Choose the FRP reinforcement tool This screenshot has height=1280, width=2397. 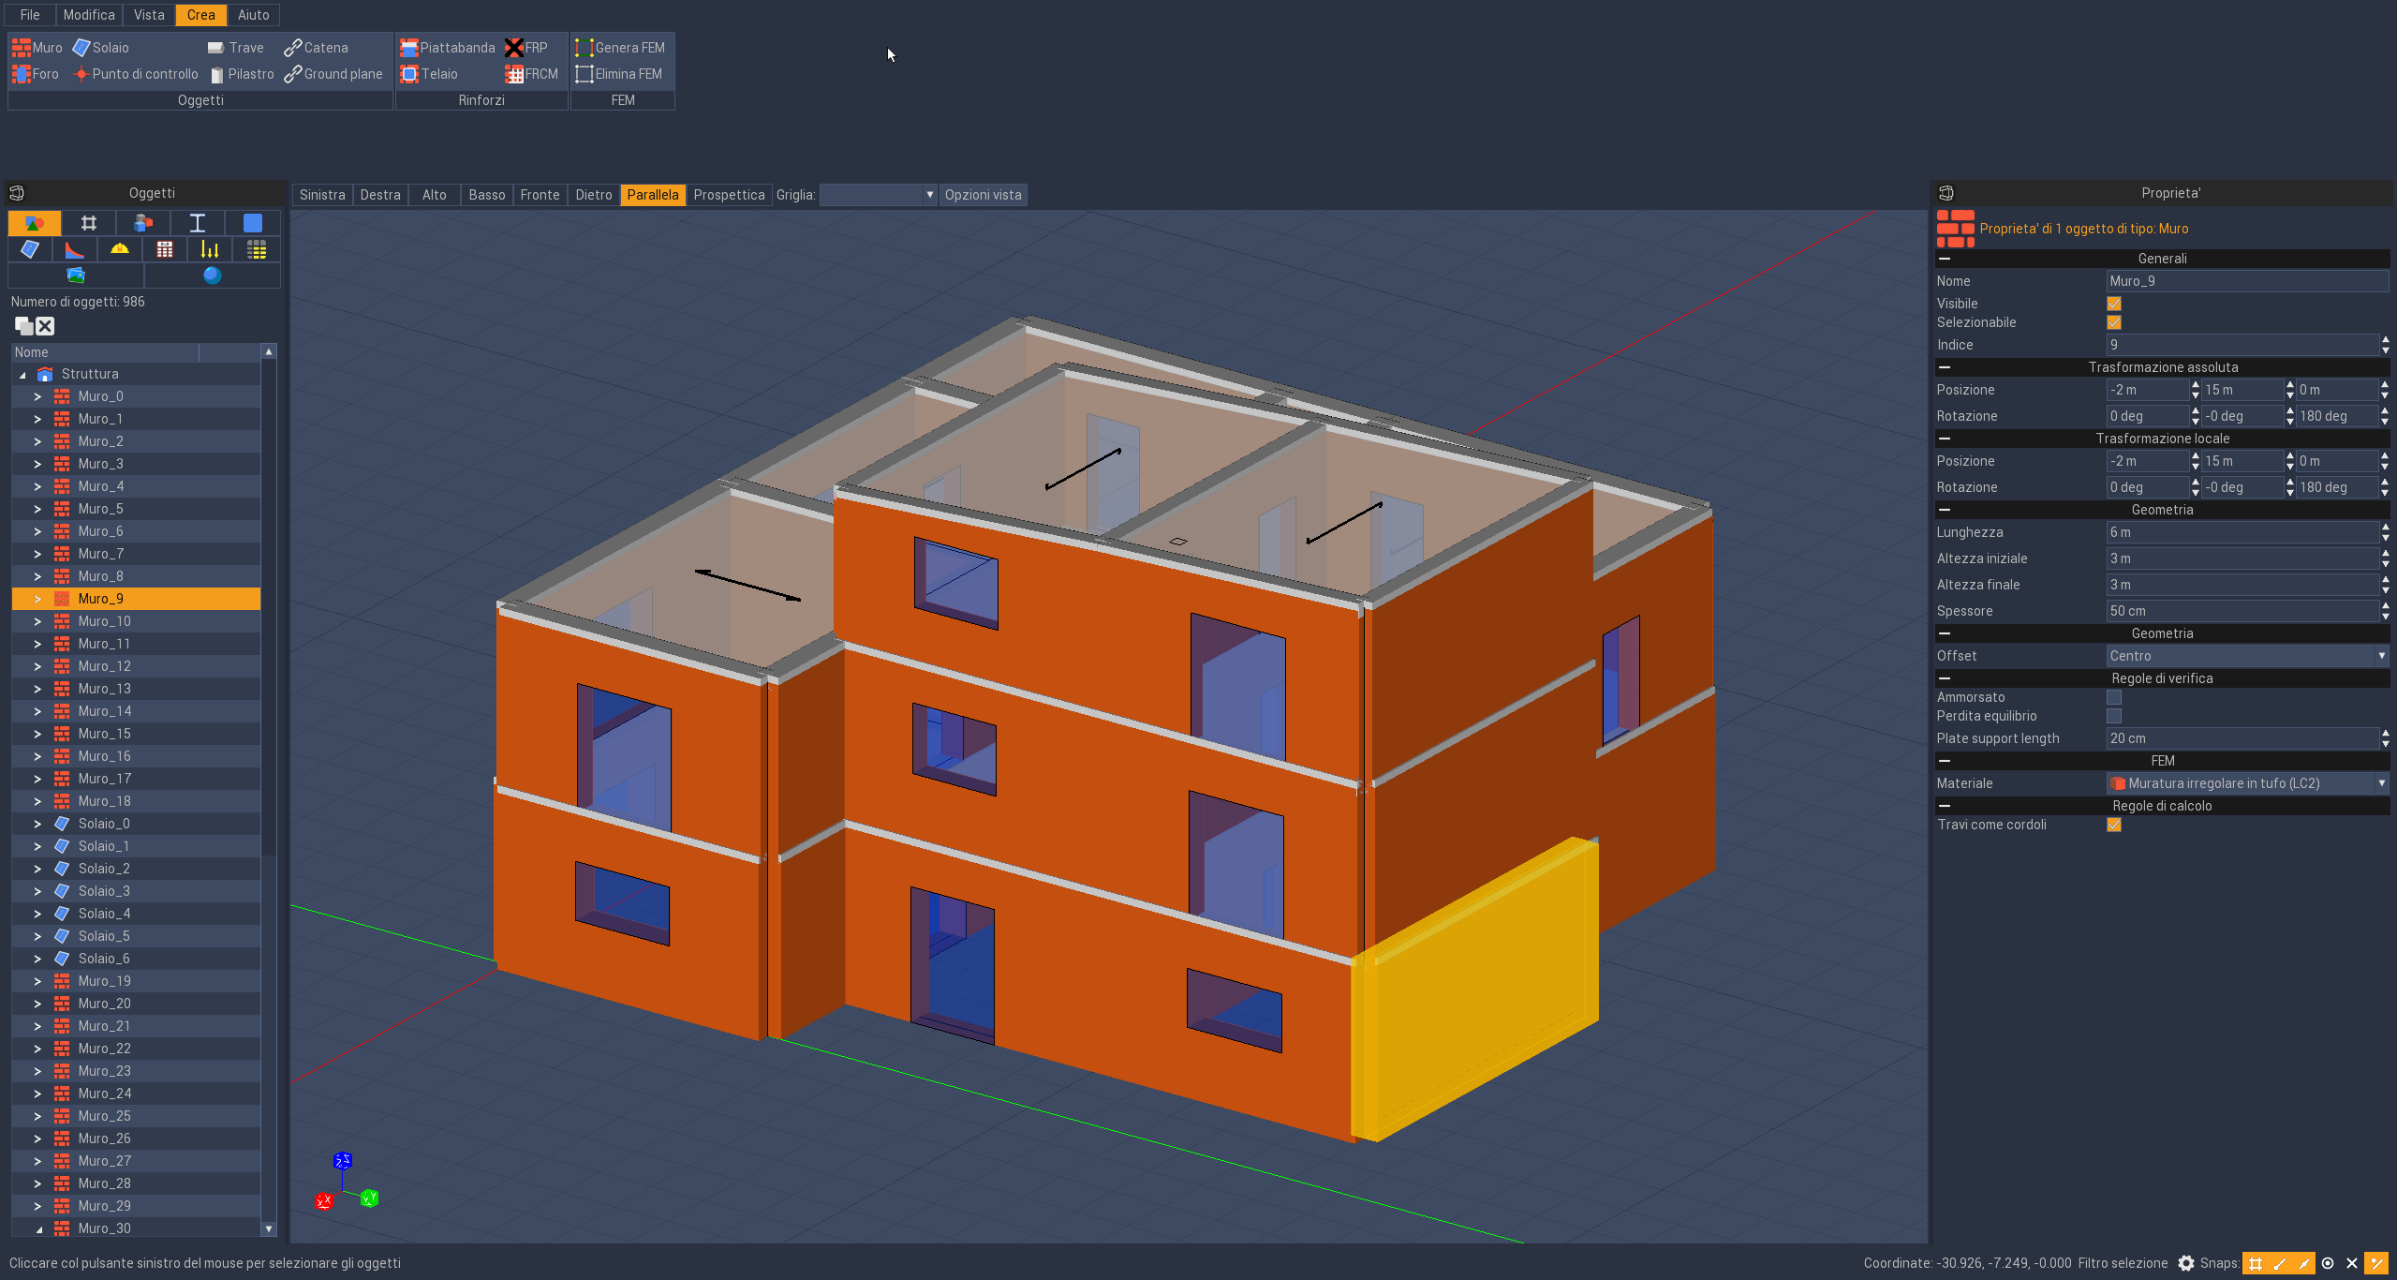tap(526, 48)
